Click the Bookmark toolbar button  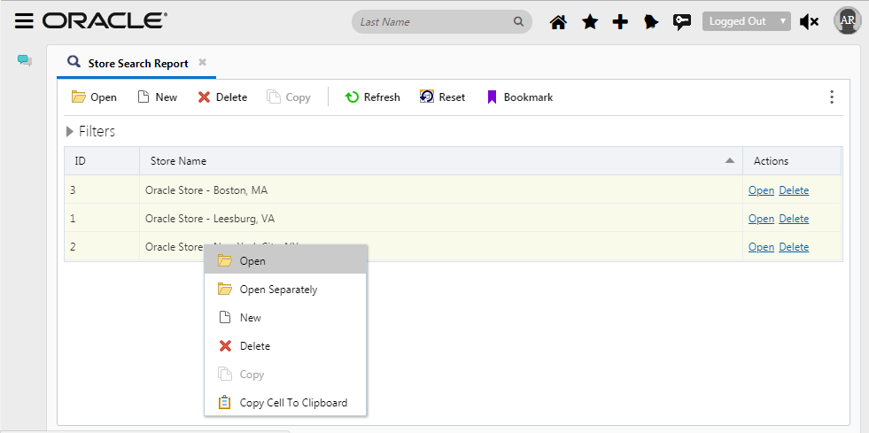[x=520, y=97]
